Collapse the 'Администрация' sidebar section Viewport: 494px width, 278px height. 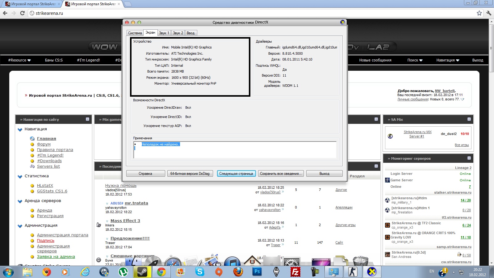click(x=20, y=226)
